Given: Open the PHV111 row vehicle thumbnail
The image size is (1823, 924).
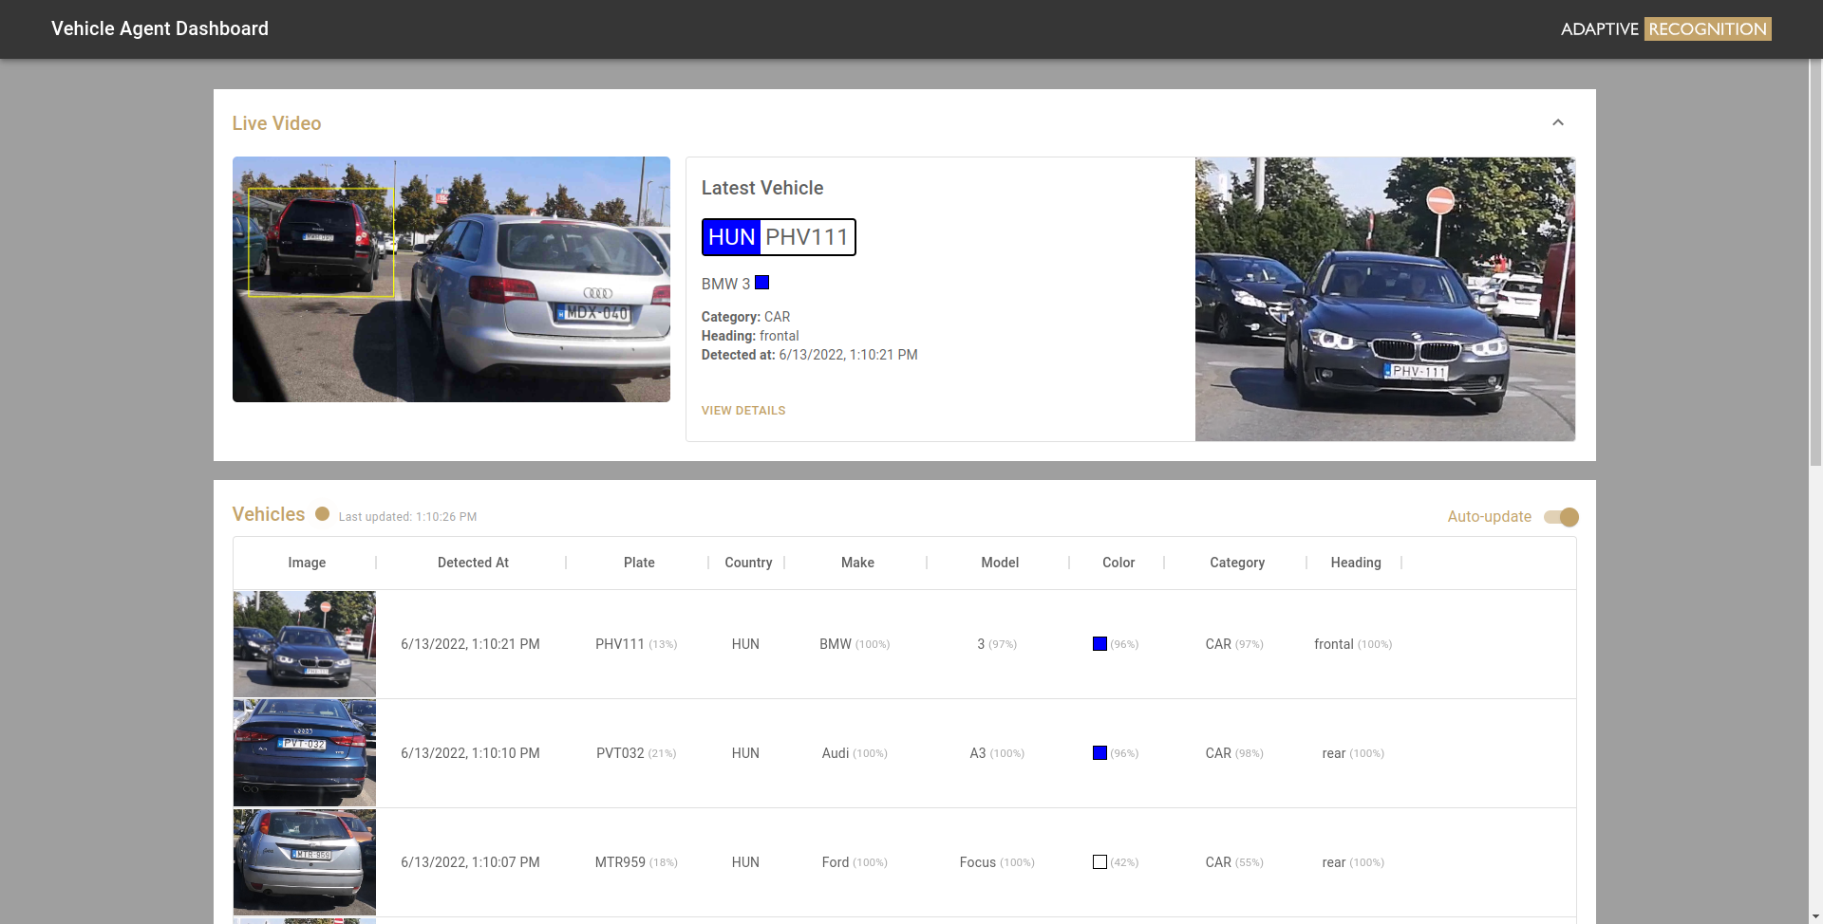Looking at the screenshot, I should coord(305,644).
